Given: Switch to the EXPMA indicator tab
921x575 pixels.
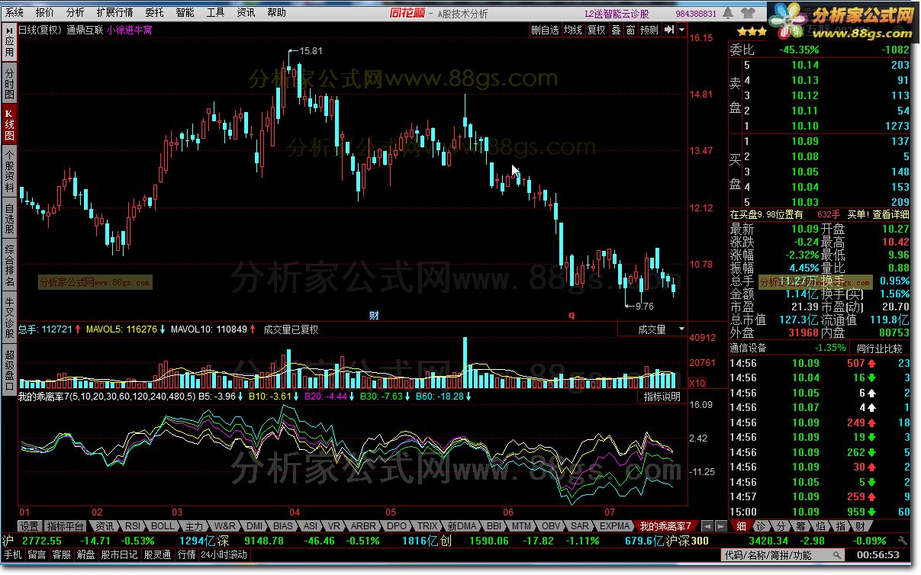Looking at the screenshot, I should coord(614,526).
